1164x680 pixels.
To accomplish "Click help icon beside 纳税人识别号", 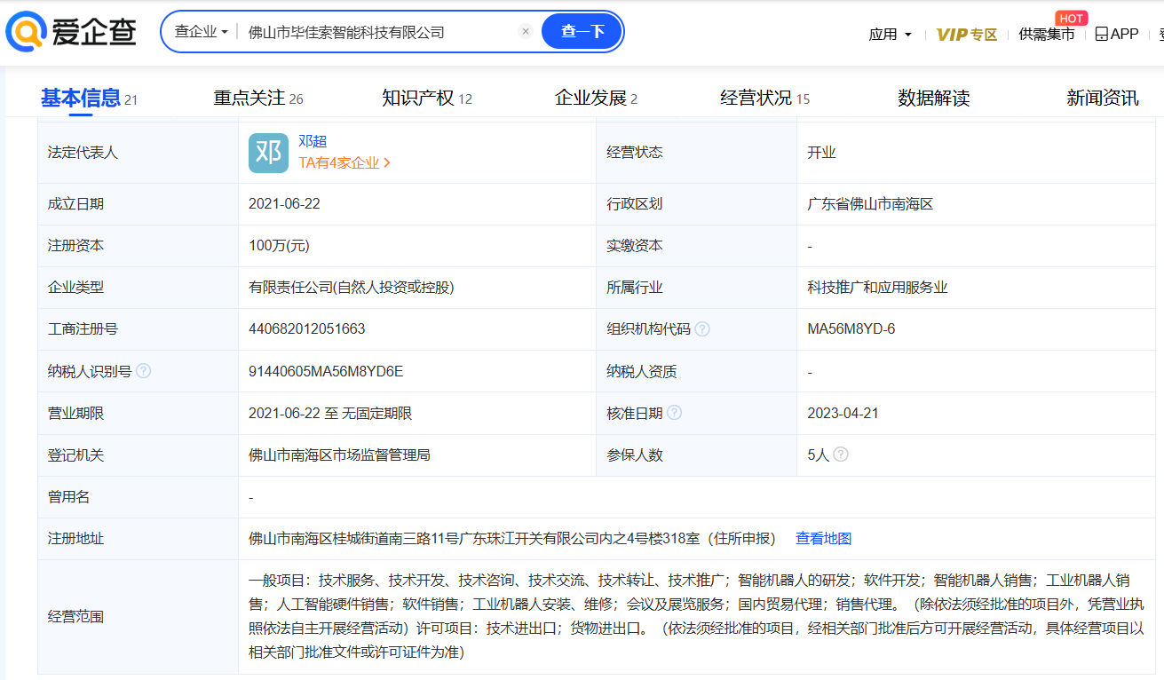I will (143, 371).
